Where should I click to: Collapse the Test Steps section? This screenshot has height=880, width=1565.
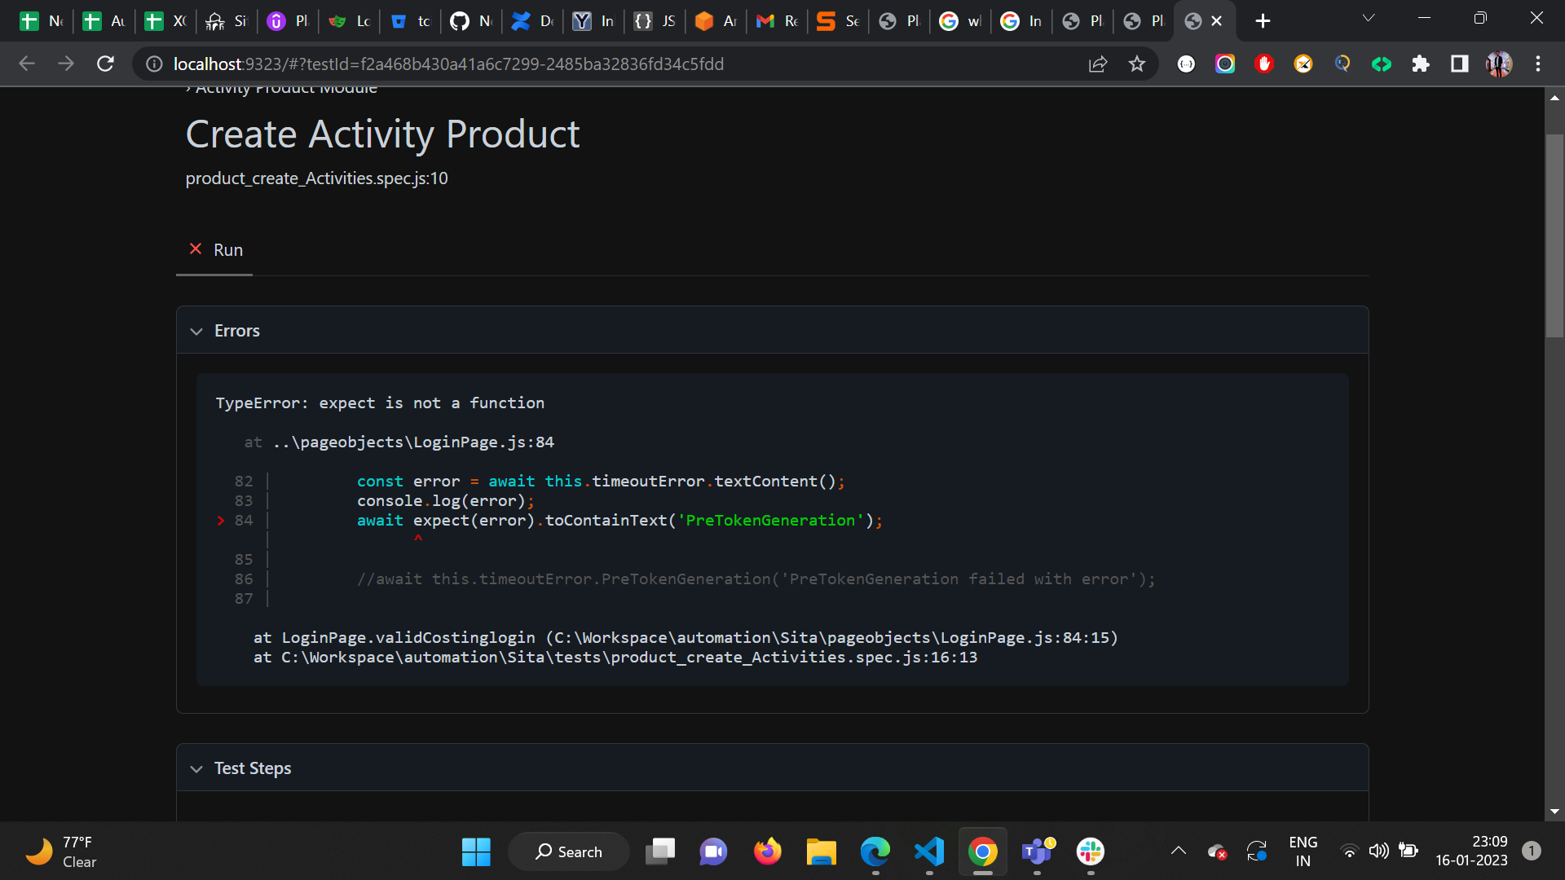tap(196, 768)
